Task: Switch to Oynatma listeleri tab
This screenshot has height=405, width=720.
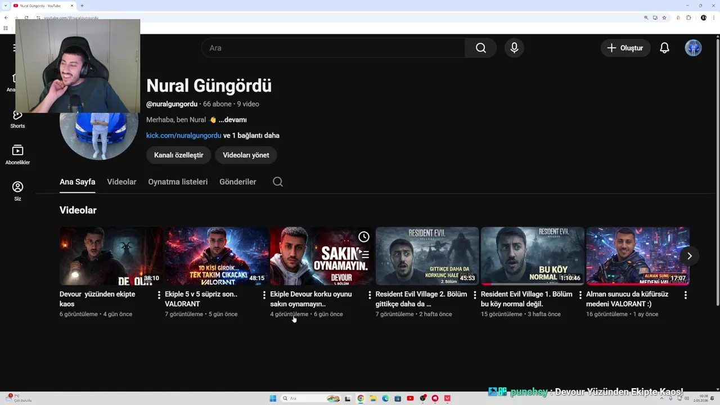Action: tap(178, 182)
